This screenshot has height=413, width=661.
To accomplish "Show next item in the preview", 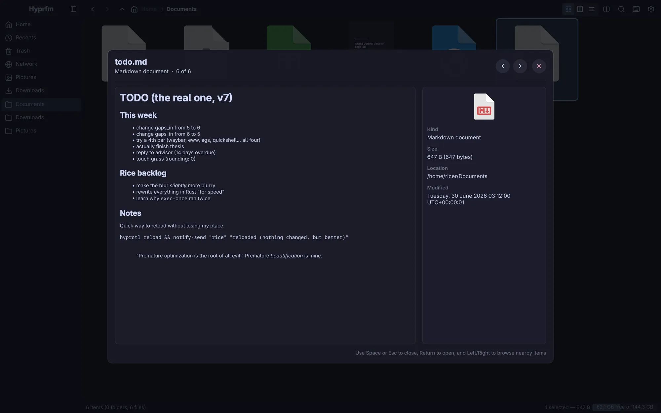I will pos(520,66).
